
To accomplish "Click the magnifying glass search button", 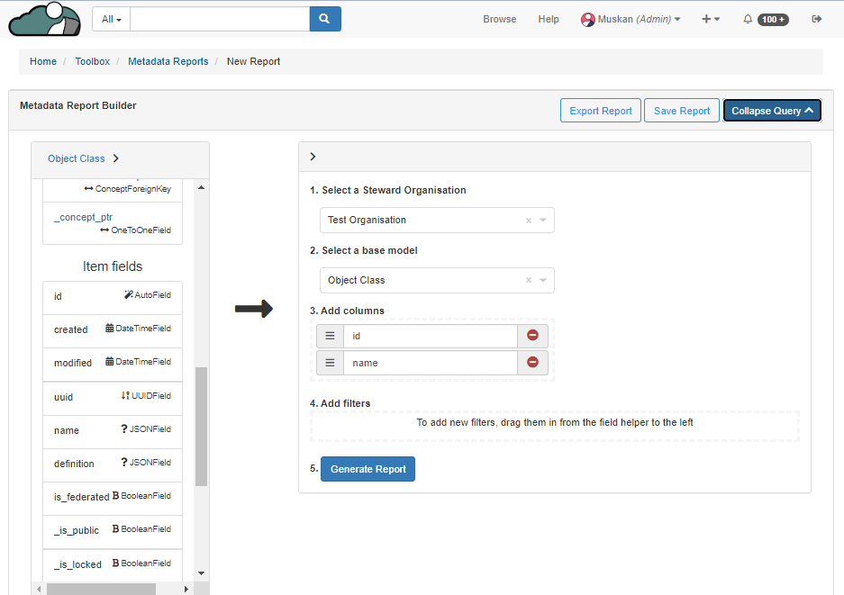I will tap(325, 19).
